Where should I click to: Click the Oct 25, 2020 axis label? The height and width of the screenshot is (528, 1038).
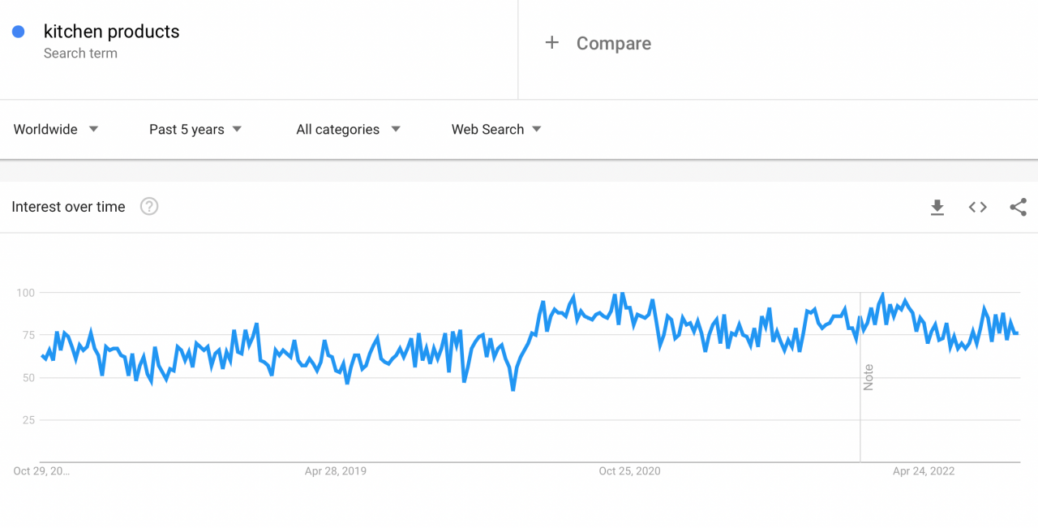pos(629,470)
